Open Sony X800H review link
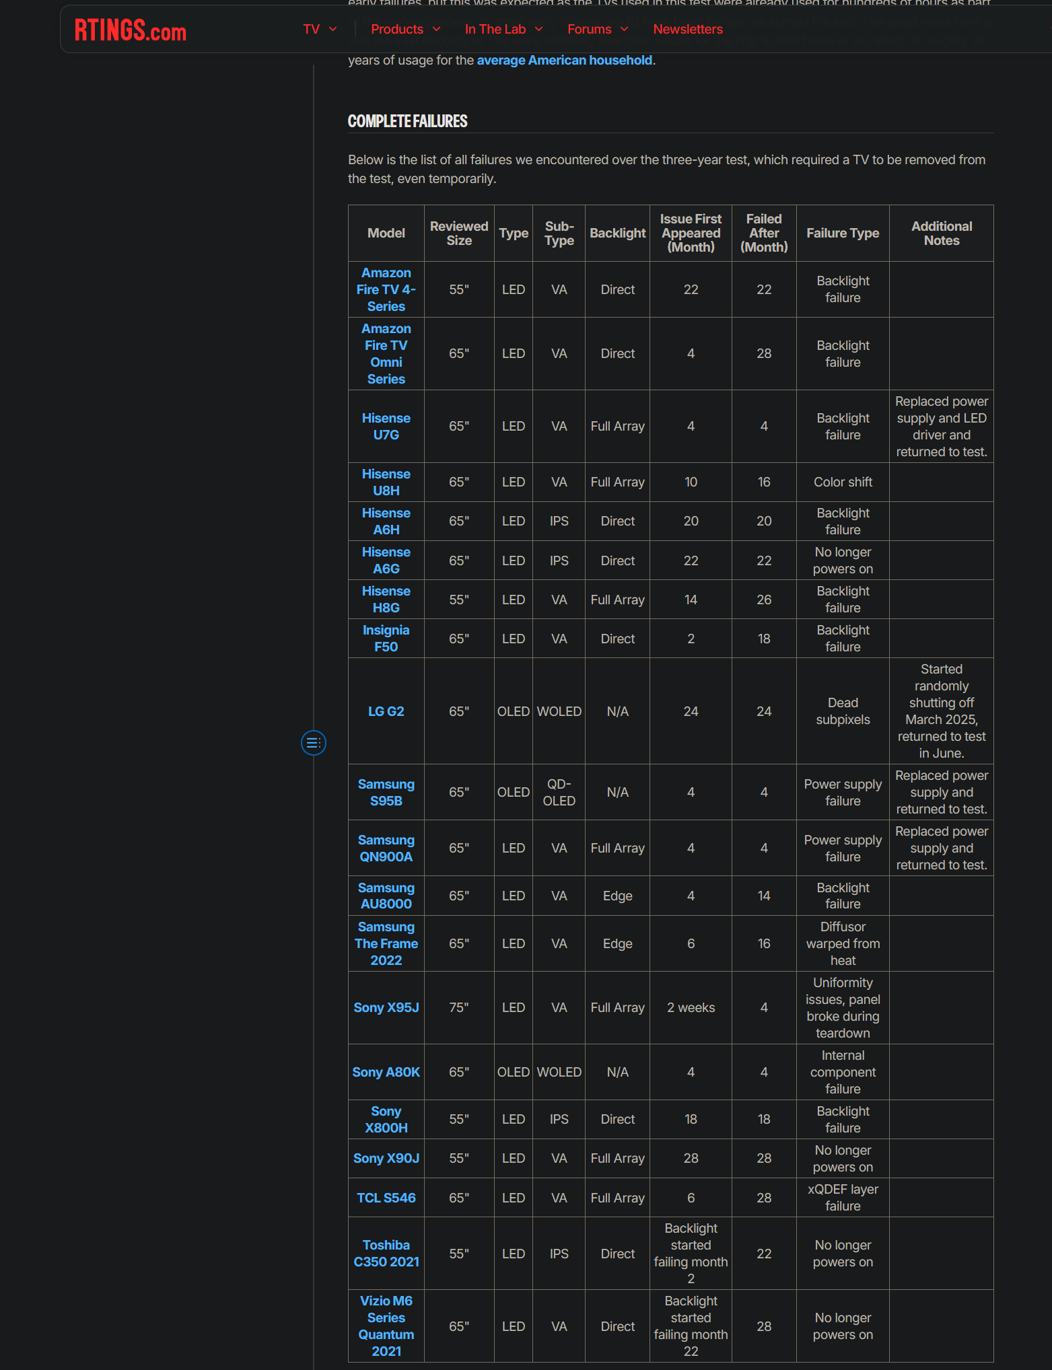Viewport: 1052px width, 1370px height. (386, 1120)
